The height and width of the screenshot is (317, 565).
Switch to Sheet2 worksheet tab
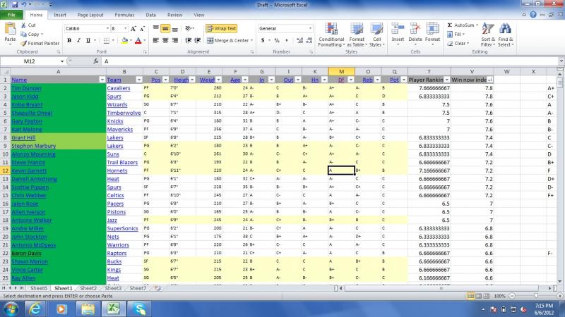coord(88,288)
